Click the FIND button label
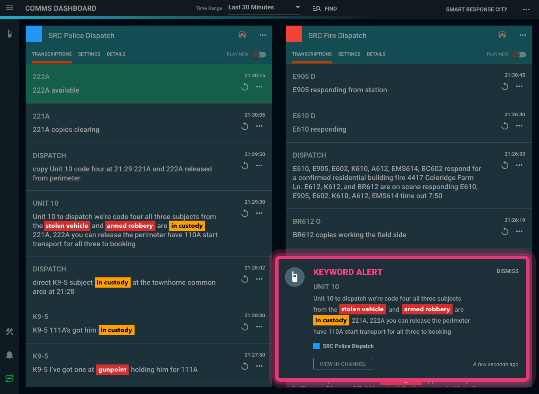 coord(331,9)
